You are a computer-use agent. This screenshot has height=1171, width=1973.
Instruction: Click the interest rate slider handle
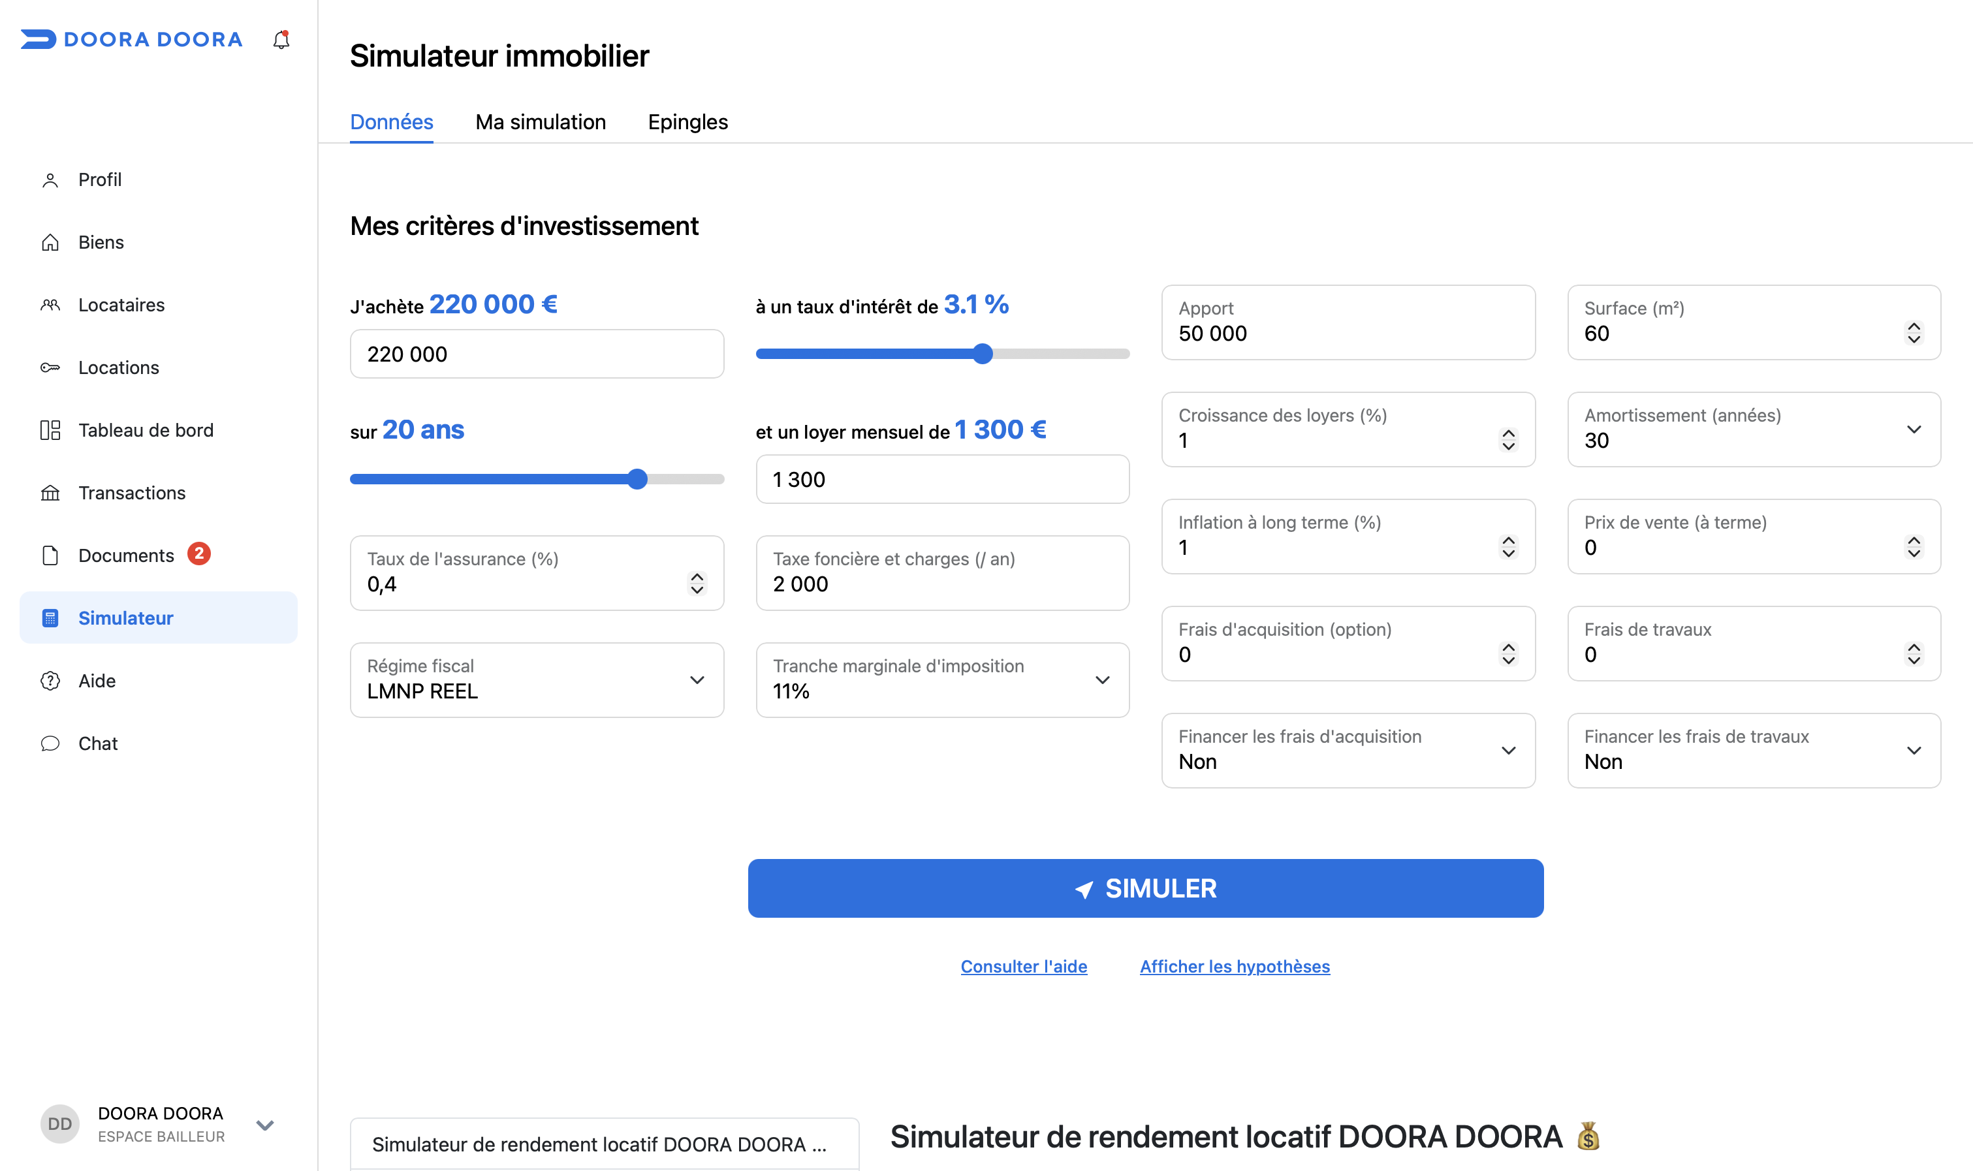(983, 354)
